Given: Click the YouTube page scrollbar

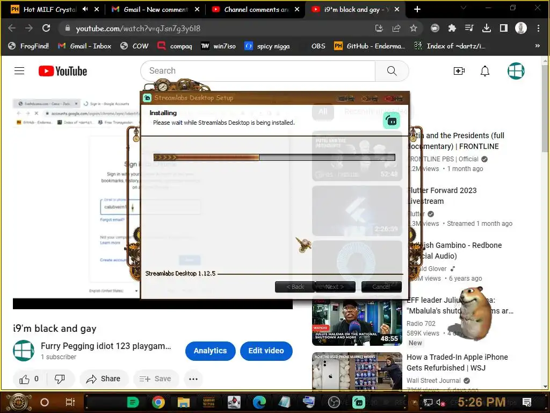Looking at the screenshot, I should [x=545, y=109].
